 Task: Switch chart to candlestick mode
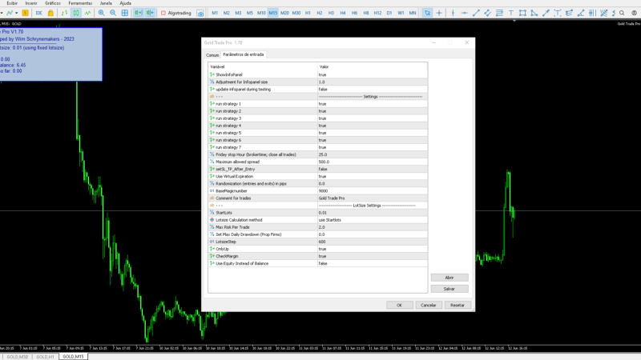(76, 13)
